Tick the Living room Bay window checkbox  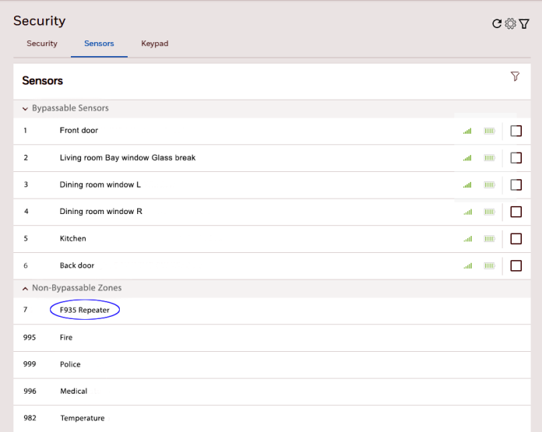coord(516,158)
